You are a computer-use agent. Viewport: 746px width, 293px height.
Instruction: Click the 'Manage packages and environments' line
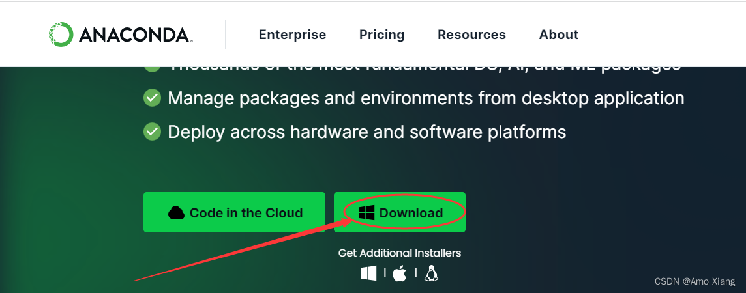click(x=414, y=98)
